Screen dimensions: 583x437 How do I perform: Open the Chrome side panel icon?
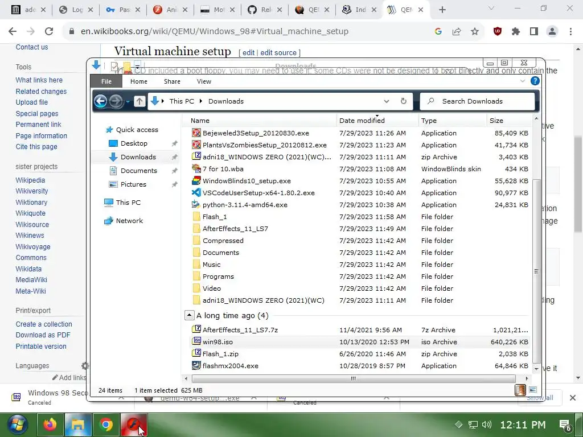[534, 32]
